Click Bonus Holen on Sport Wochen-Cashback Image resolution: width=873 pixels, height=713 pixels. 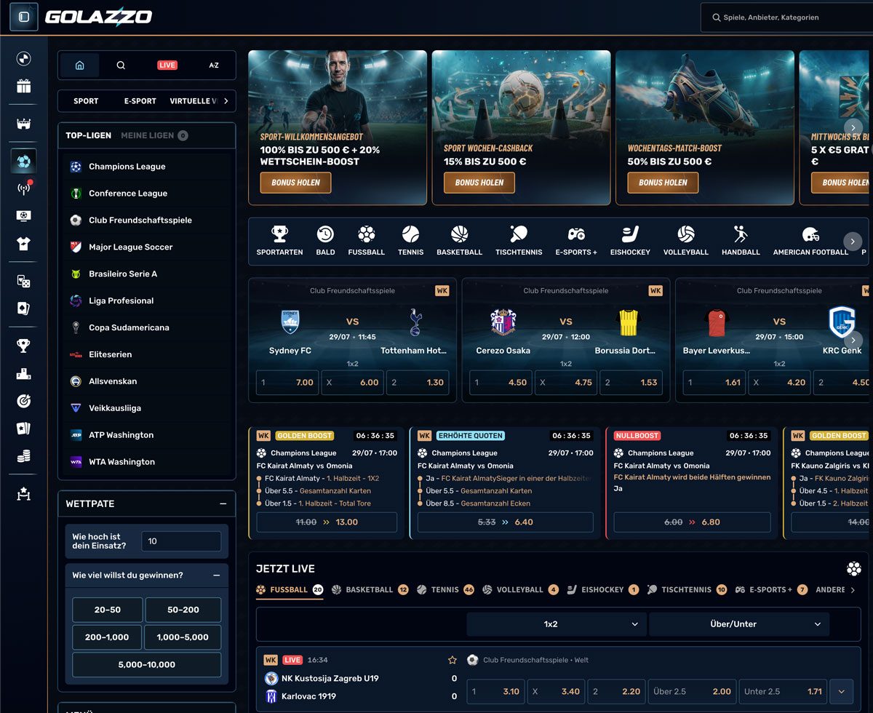479,183
